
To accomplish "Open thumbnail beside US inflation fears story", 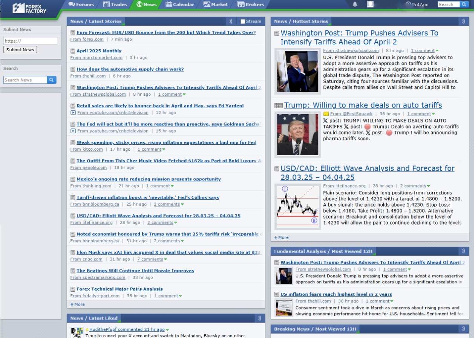I will (x=284, y=308).
